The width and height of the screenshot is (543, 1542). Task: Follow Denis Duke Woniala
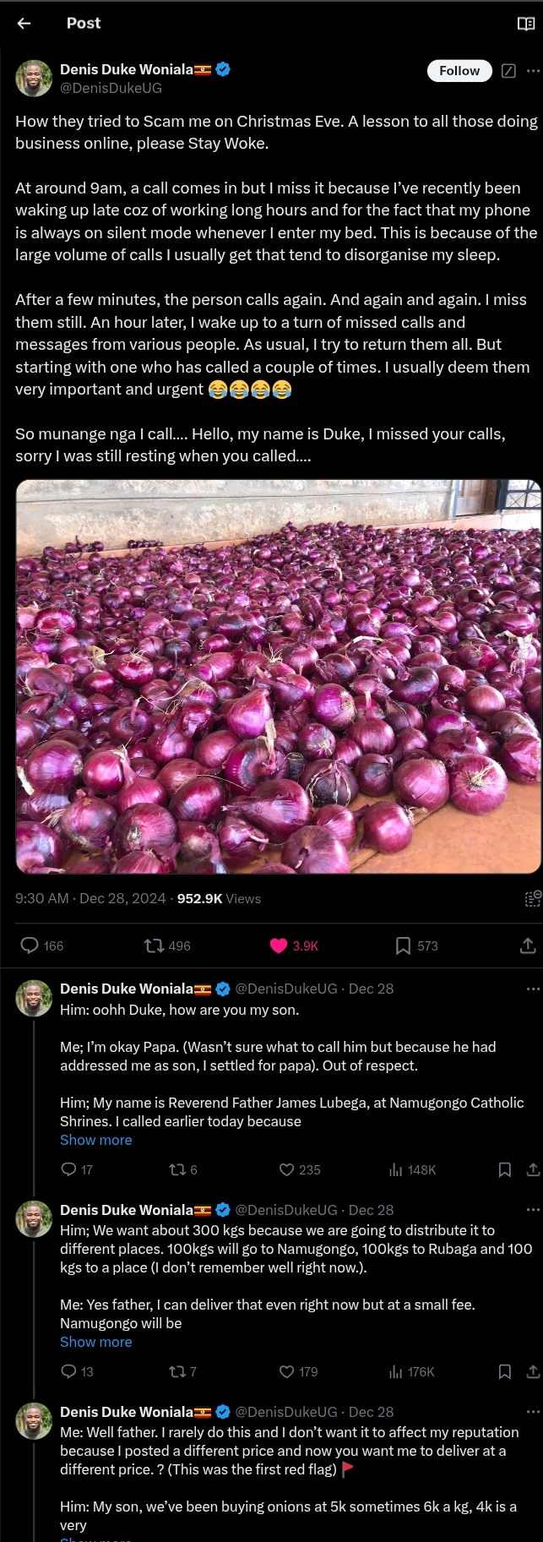tap(459, 71)
